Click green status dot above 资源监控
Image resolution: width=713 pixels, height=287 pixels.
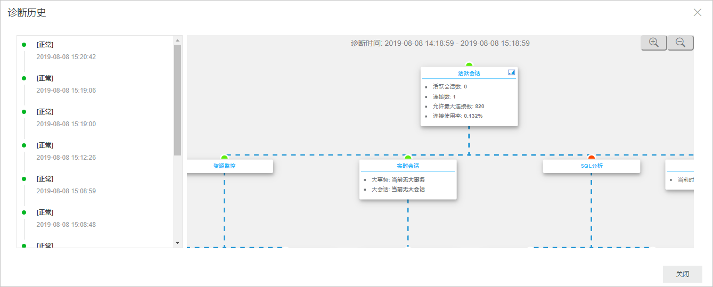coord(224,158)
